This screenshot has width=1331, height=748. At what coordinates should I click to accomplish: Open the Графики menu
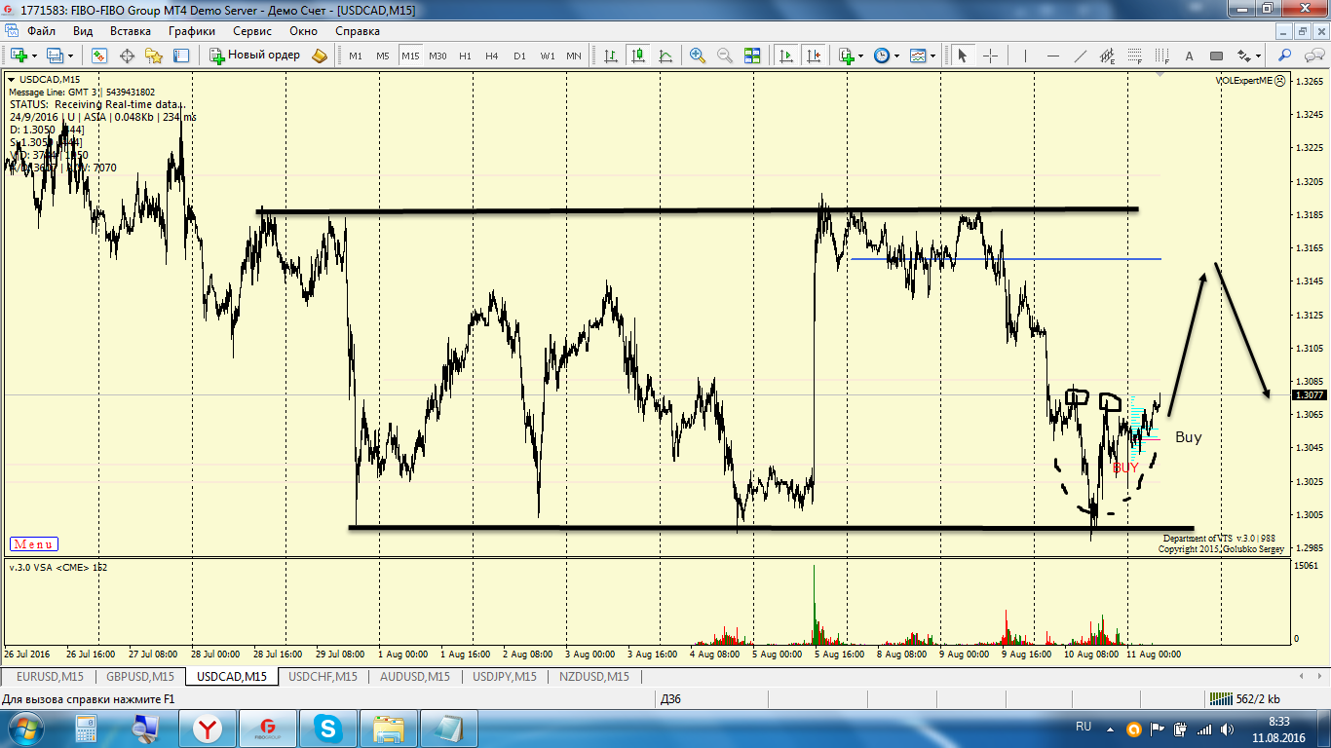coord(192,31)
